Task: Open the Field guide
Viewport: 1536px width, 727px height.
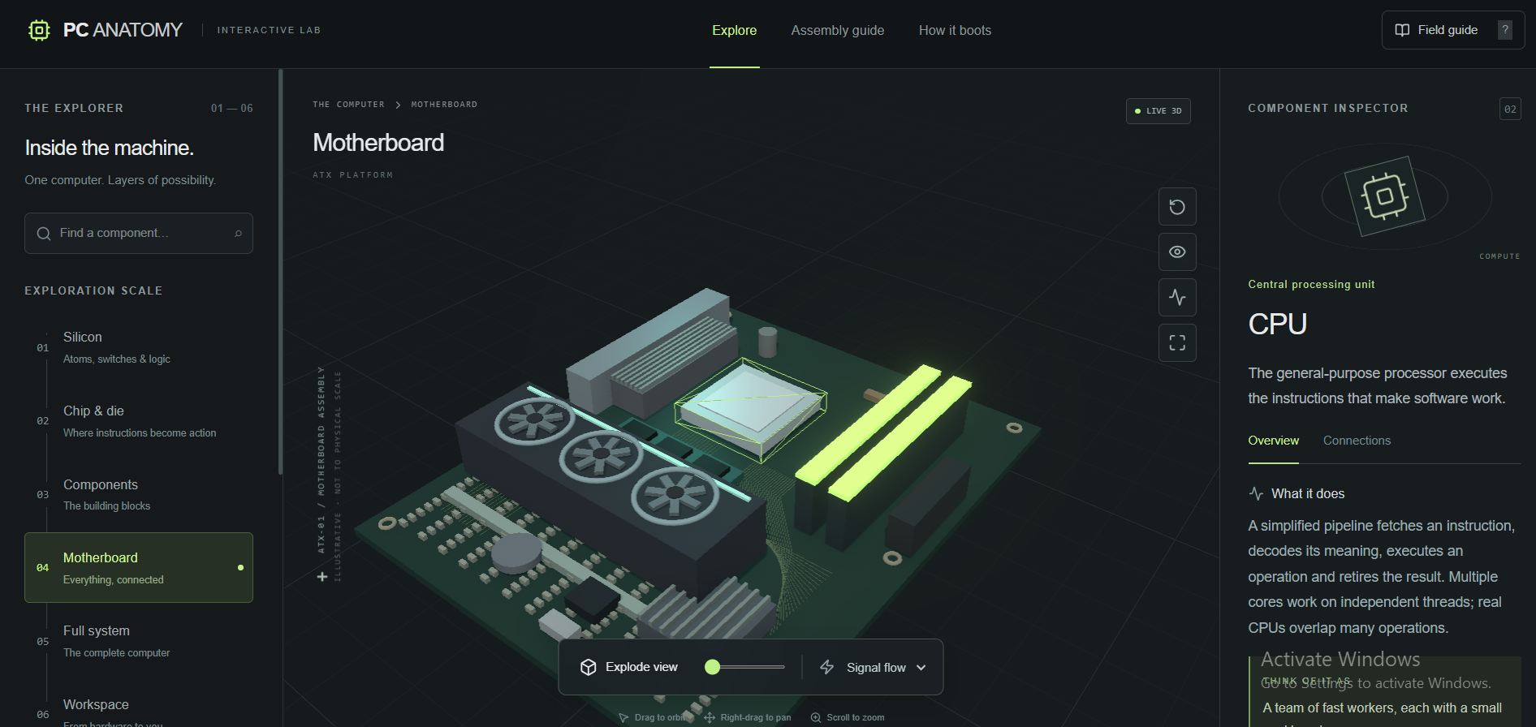Action: pyautogui.click(x=1453, y=30)
